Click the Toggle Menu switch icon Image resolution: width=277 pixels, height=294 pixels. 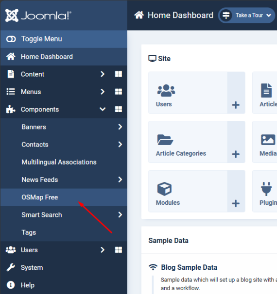click(x=11, y=39)
